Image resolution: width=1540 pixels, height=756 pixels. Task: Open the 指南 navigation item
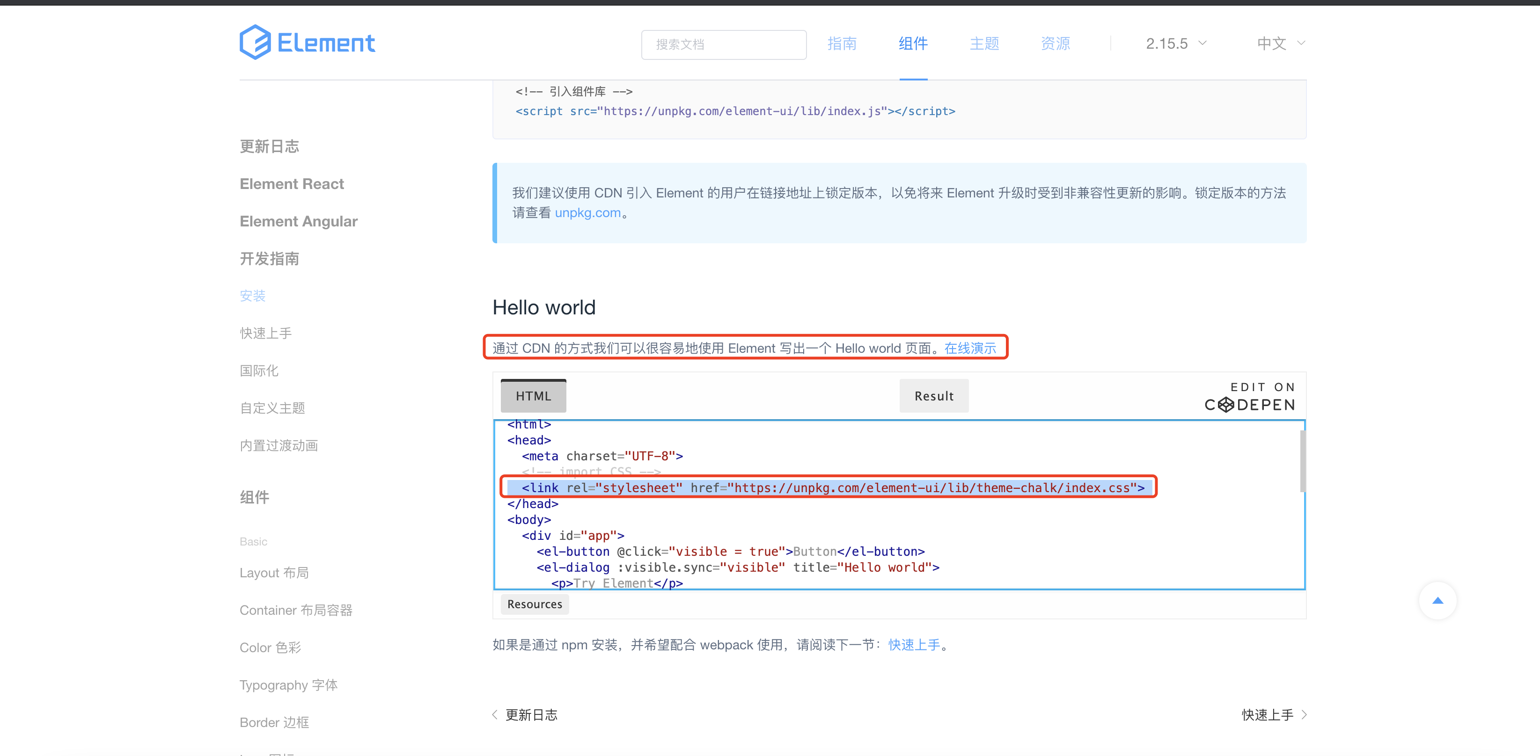click(x=843, y=43)
